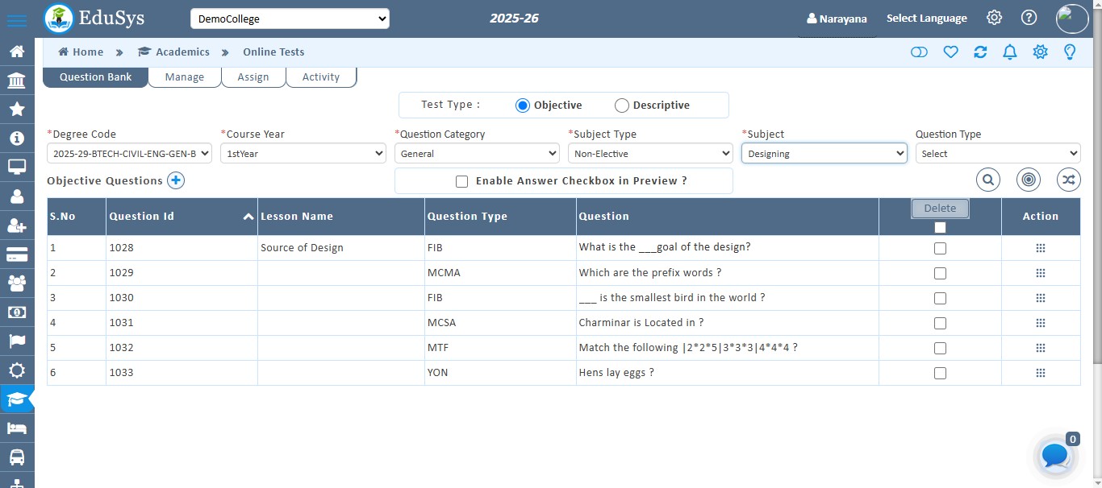Open the Academics breadcrumb link
1102x488 pixels.
click(x=182, y=52)
